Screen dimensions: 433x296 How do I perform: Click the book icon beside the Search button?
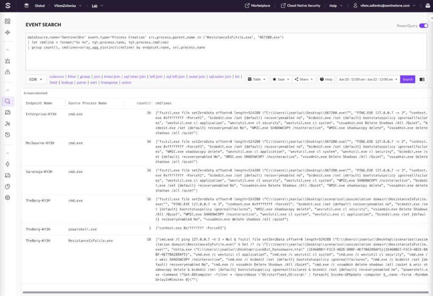422,79
